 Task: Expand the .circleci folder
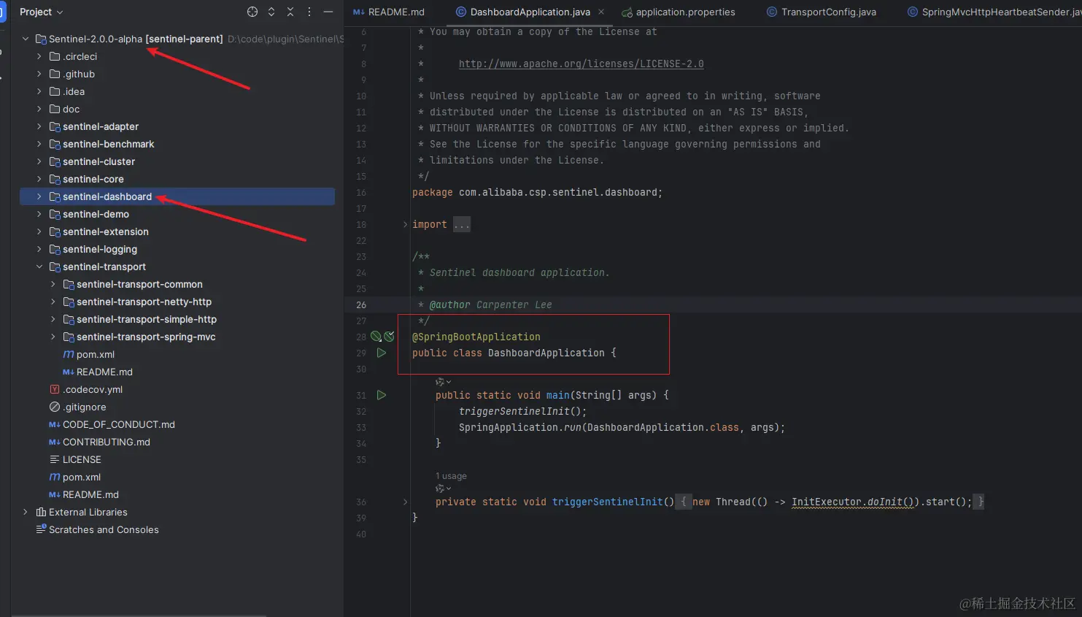coord(39,56)
